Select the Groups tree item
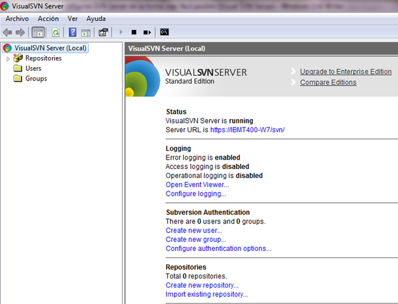Screen dimensions: 398x304 pyautogui.click(x=36, y=79)
